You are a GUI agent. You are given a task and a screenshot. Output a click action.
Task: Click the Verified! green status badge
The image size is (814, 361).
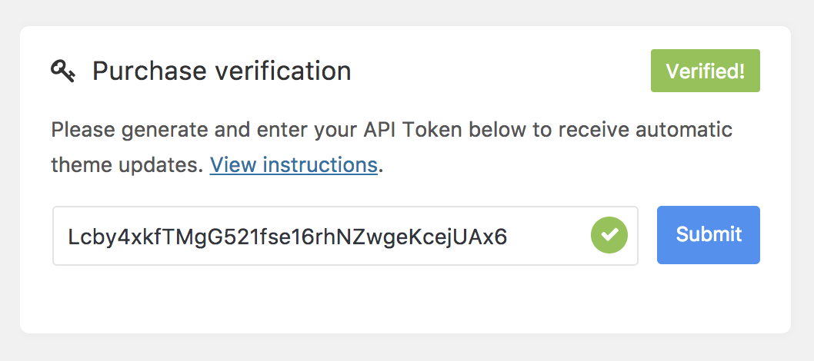pyautogui.click(x=705, y=71)
